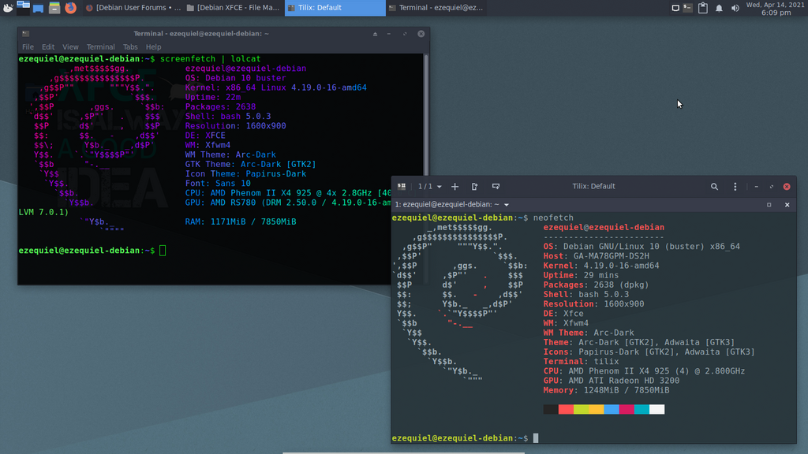Open the Tabs menu in Terminal
This screenshot has width=808, height=454.
point(130,47)
